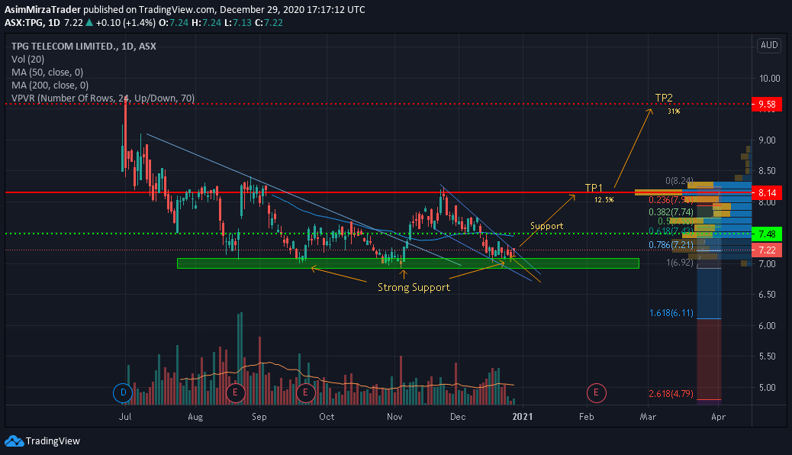Click the MA (200, close, 0) label
This screenshot has height=455, width=792.
[50, 86]
